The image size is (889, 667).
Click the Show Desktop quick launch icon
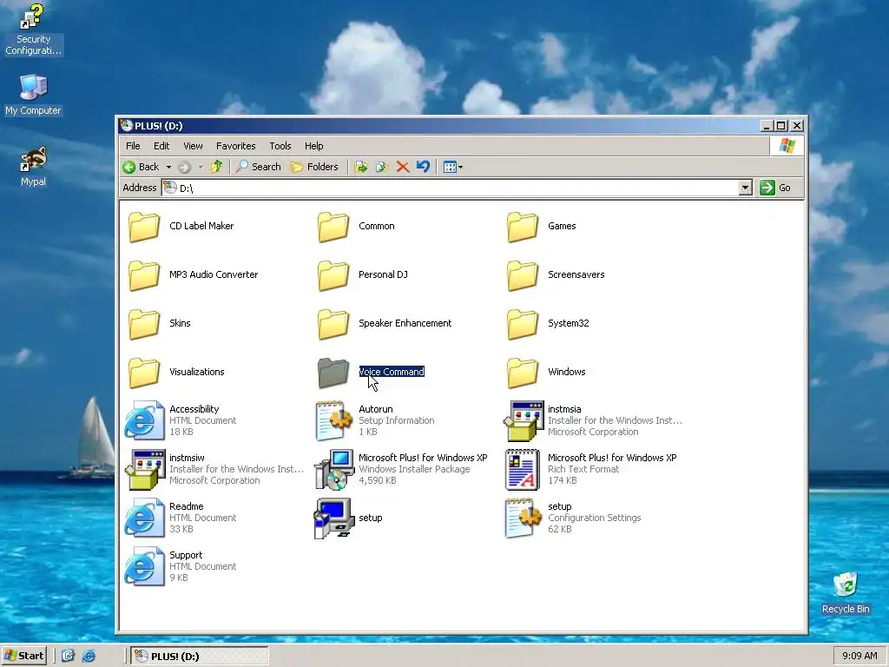pos(68,657)
